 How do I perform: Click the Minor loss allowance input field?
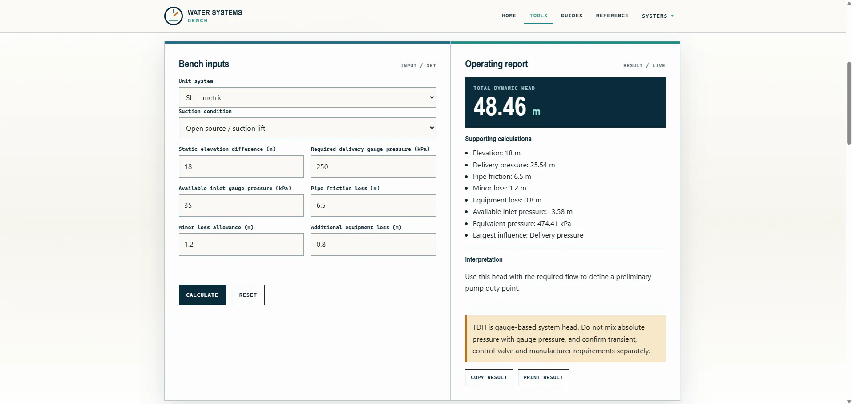241,245
